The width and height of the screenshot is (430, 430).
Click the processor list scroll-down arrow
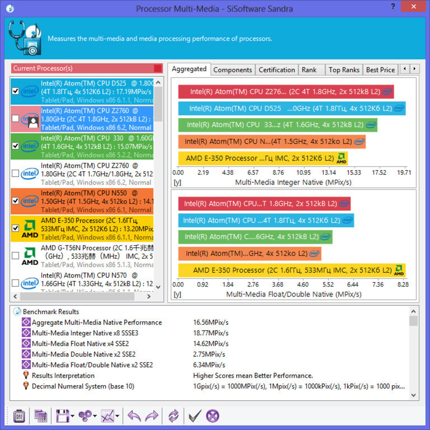point(158,287)
